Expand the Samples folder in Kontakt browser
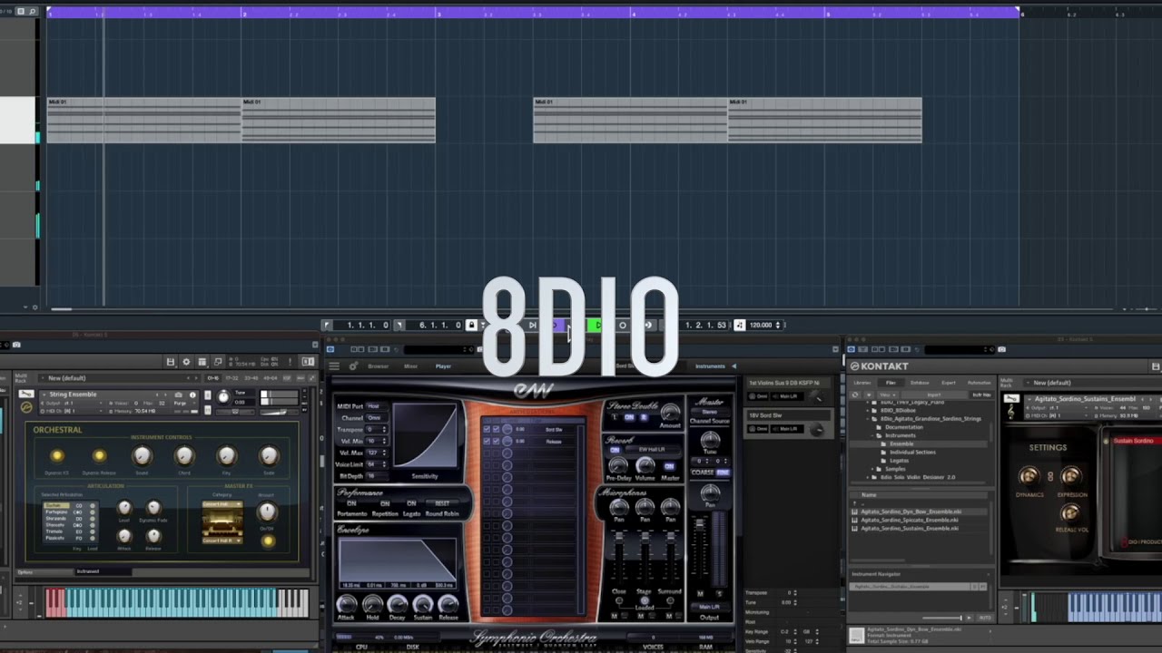The width and height of the screenshot is (1162, 653). coord(872,469)
